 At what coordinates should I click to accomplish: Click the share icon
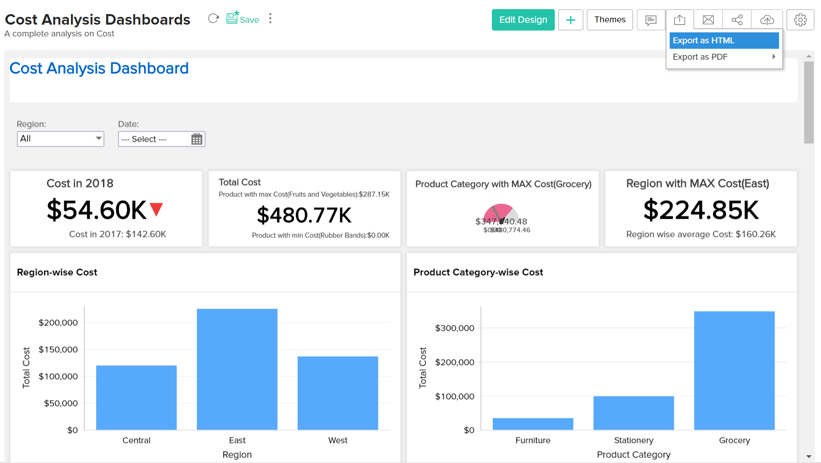pyautogui.click(x=737, y=20)
